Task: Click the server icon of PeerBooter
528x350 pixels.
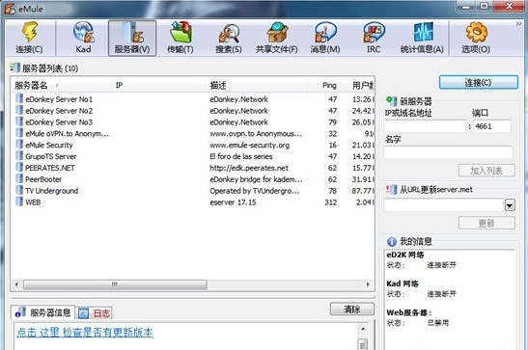Action: pos(19,179)
